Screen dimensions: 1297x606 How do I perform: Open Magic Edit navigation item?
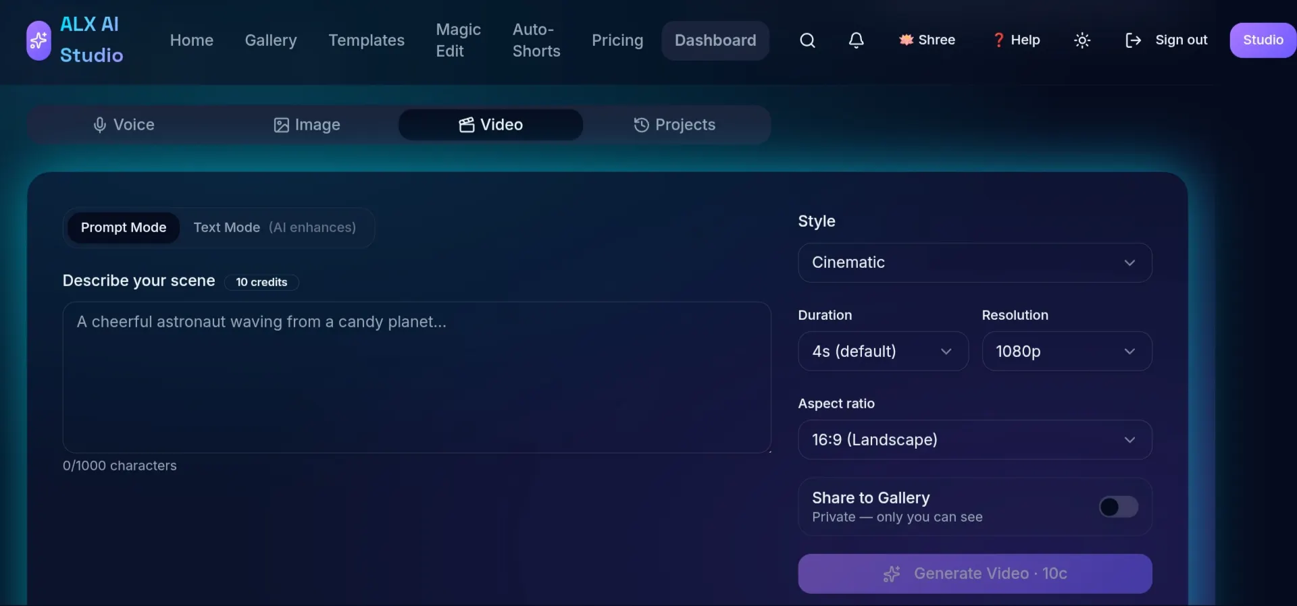pyautogui.click(x=459, y=40)
